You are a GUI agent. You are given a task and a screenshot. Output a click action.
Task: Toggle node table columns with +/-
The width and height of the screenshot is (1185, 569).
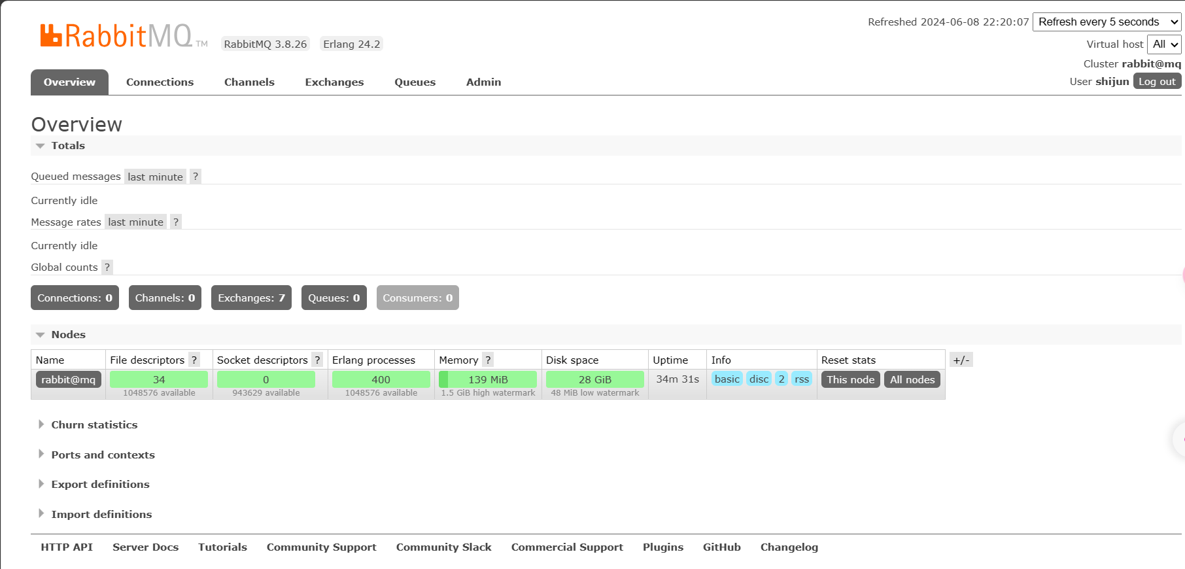tap(961, 360)
